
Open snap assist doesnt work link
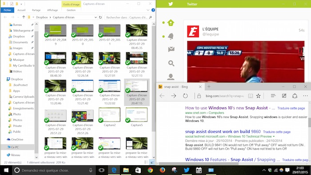tap(223, 131)
